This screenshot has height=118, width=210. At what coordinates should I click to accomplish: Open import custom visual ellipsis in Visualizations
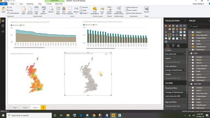coord(170,42)
